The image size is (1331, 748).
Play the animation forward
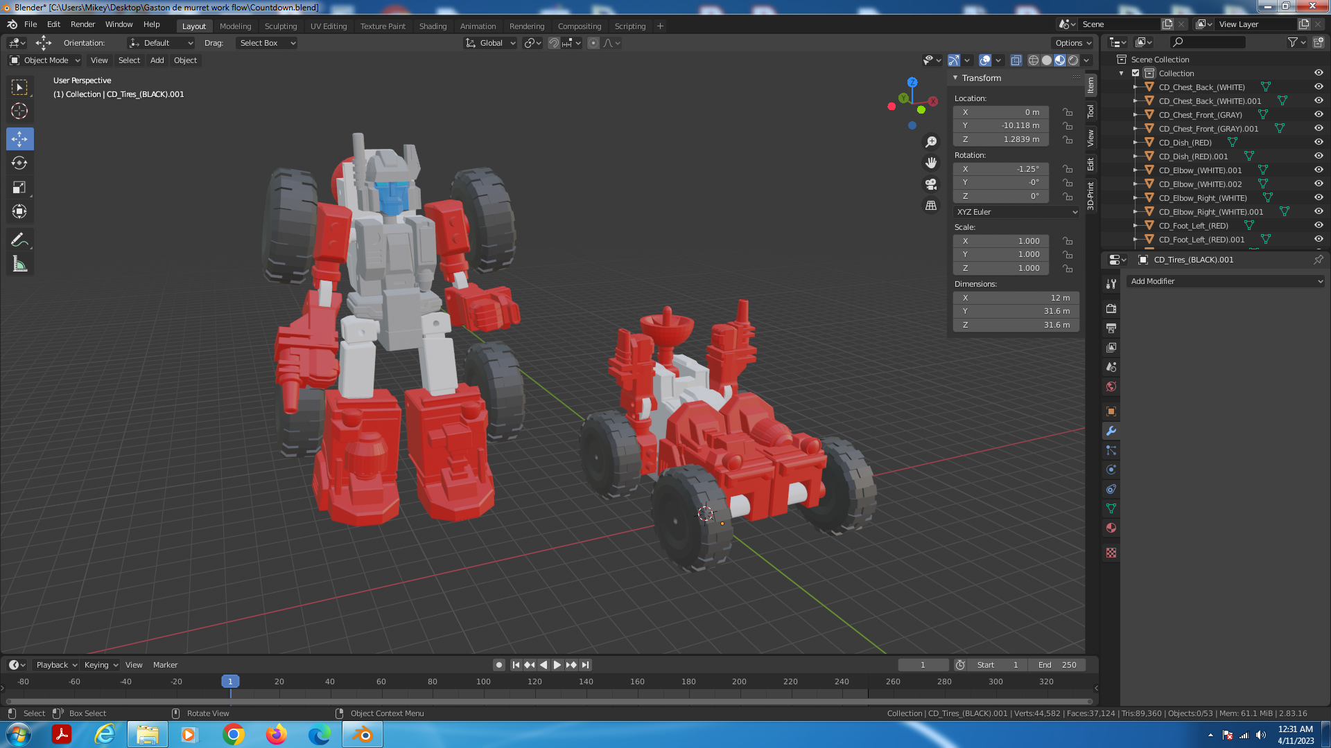point(557,665)
